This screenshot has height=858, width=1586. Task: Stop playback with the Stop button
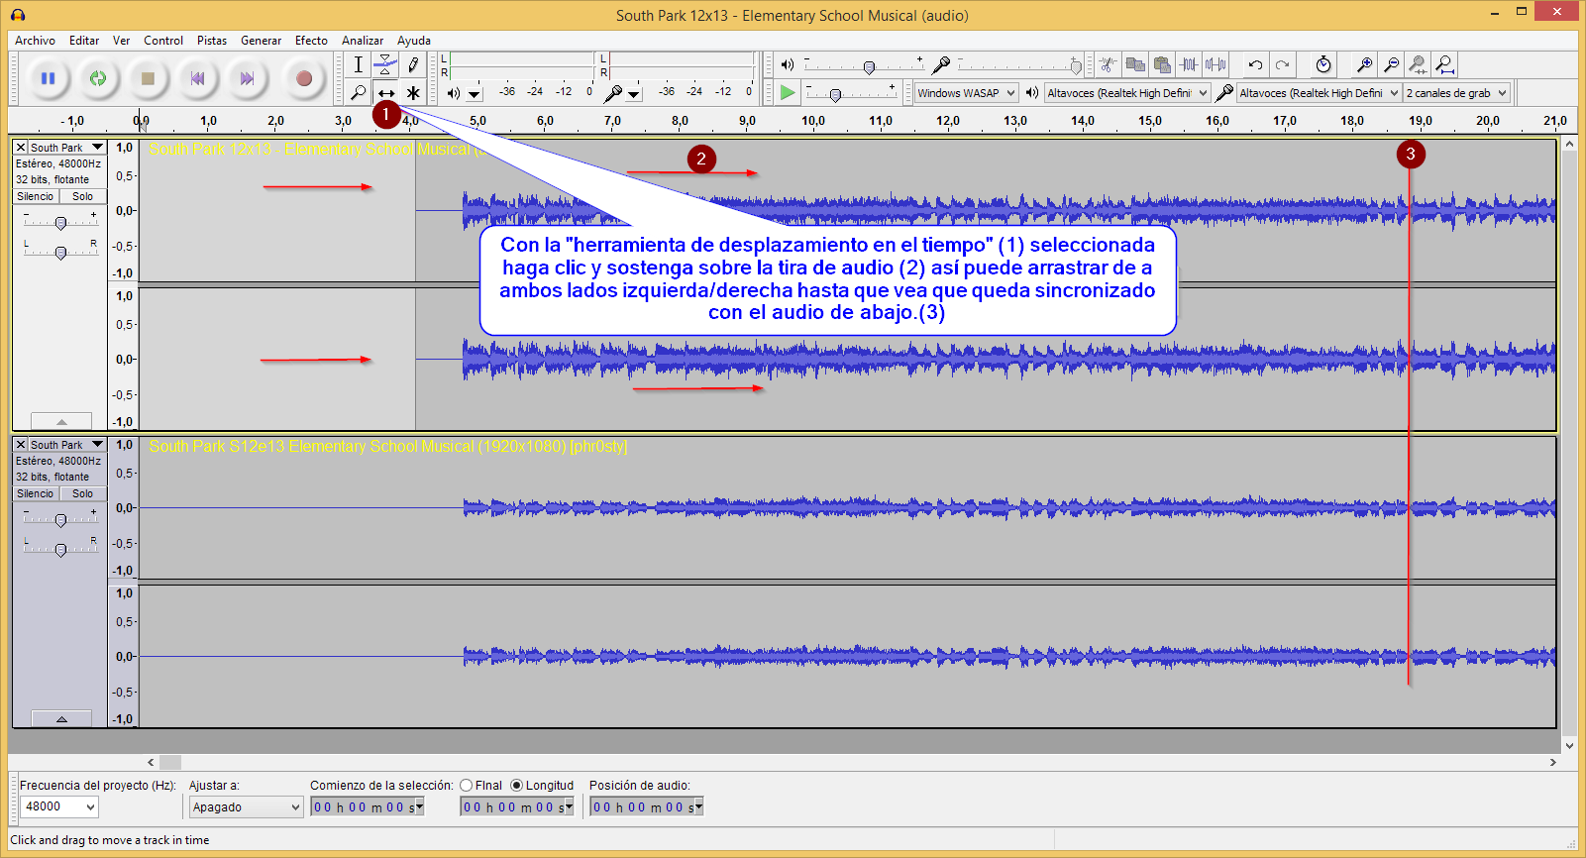tap(148, 78)
